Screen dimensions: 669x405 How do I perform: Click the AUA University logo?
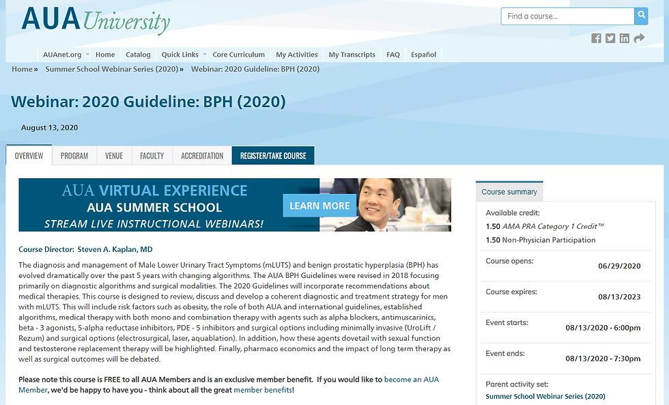(x=96, y=20)
